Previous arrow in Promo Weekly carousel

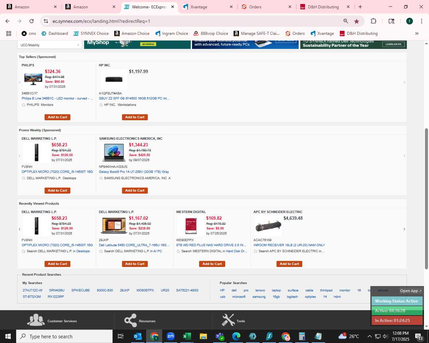coord(19,156)
